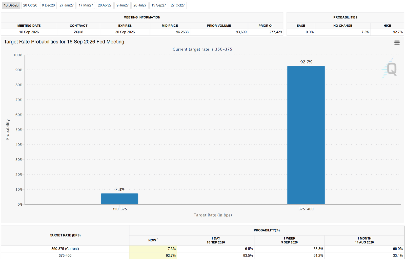Click the NOW column header
Screen dimensions: 405x259
[x=153, y=240]
